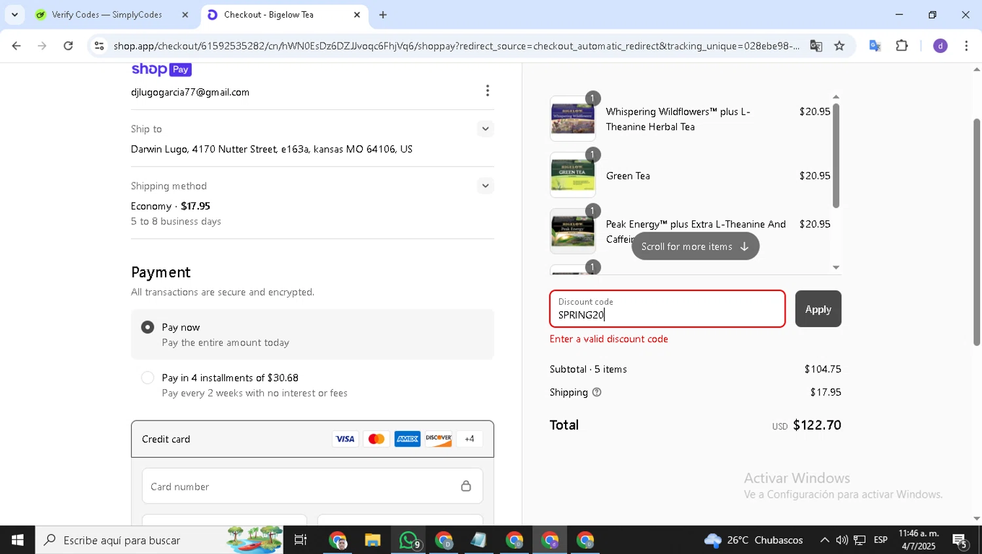Open the volume control in system tray
The width and height of the screenshot is (982, 554).
point(842,540)
